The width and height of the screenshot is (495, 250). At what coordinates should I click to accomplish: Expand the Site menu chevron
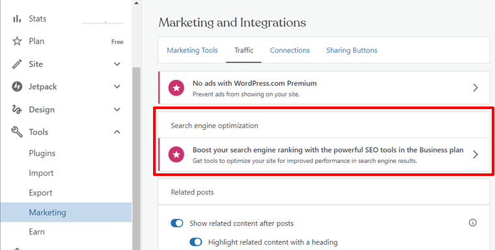click(x=117, y=64)
